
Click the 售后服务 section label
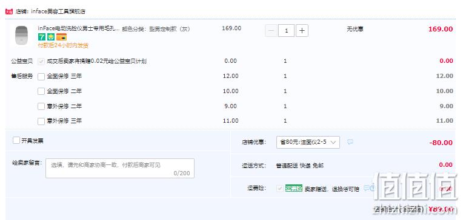22,76
